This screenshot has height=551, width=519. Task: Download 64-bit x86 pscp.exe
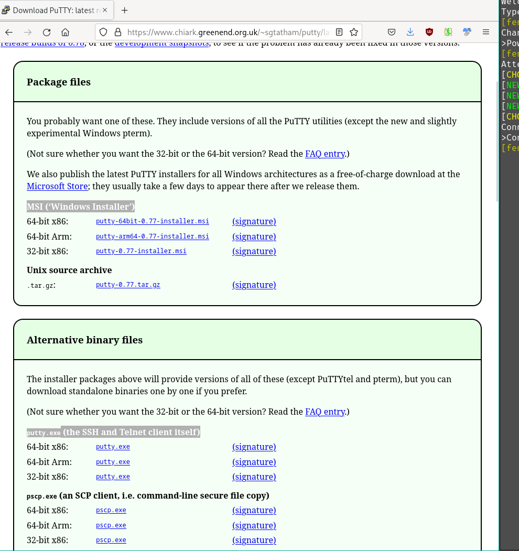pos(111,510)
